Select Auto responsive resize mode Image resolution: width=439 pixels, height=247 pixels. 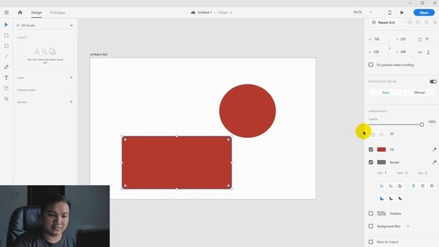pos(385,93)
